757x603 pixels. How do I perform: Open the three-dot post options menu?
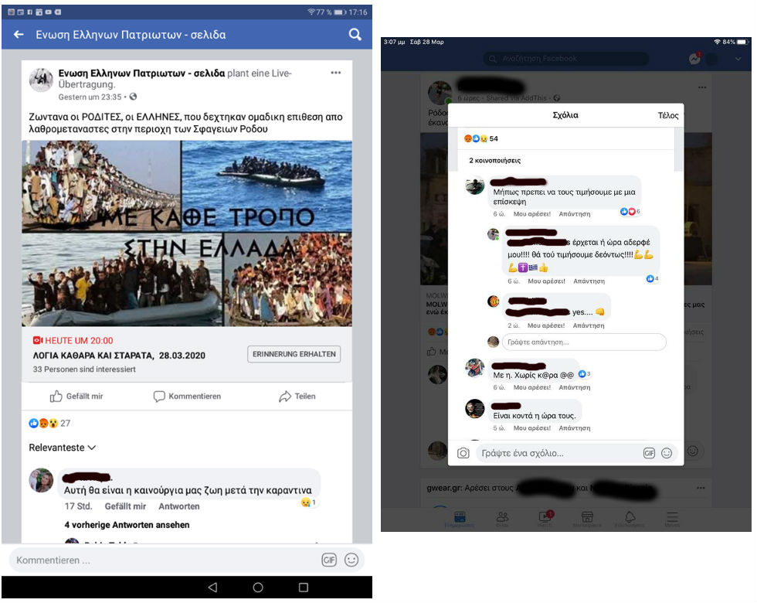click(x=335, y=73)
